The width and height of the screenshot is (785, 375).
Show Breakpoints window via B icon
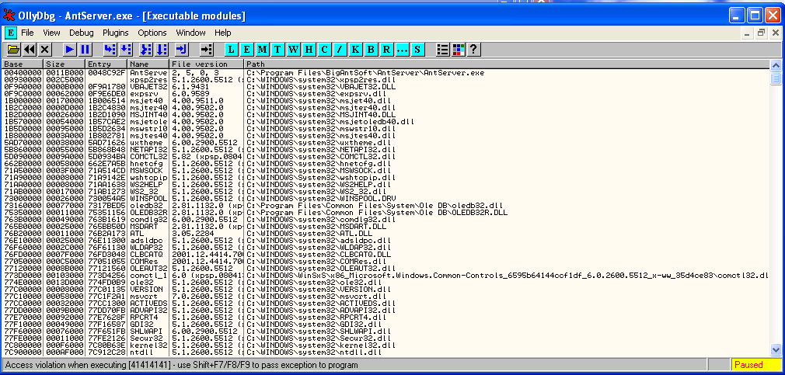pos(371,49)
